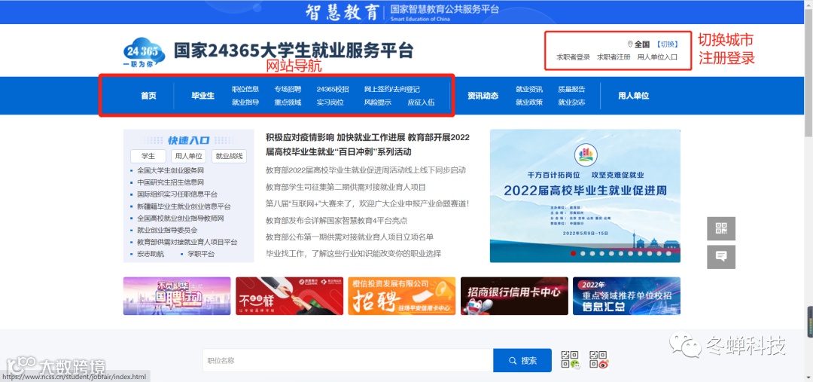
Task: Open the 招商银行信用卡中心 banner
Action: pyautogui.click(x=514, y=296)
